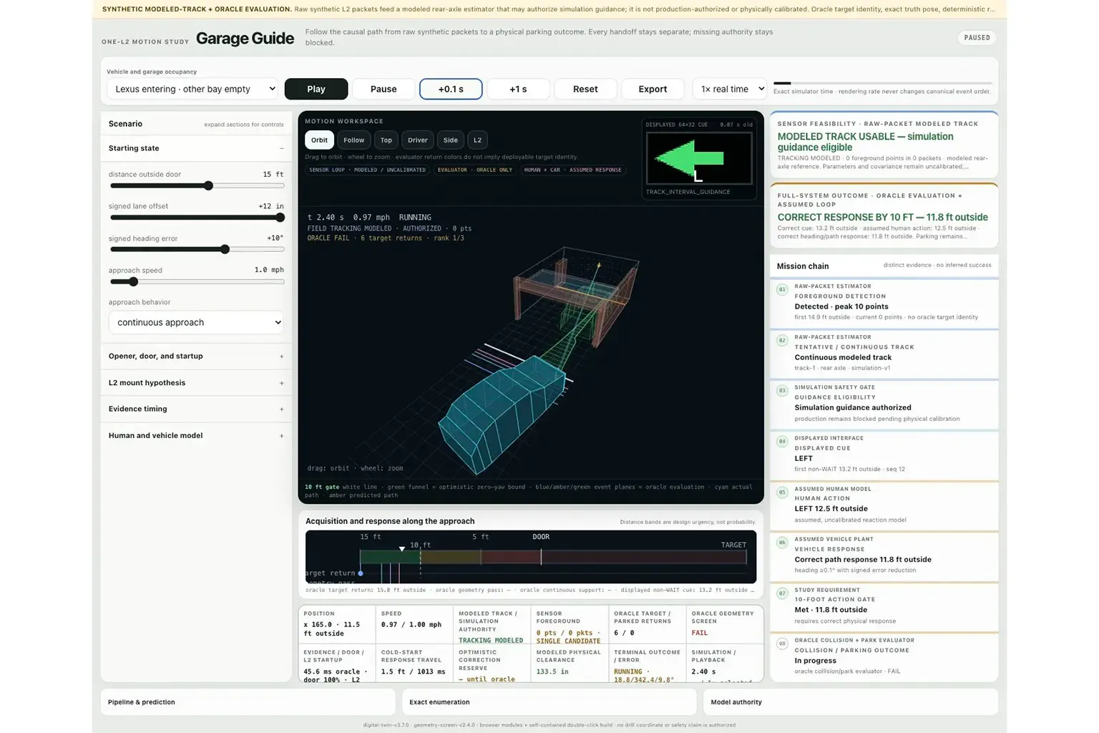Screen dimensions: 1099x733
Task: Open the approach behavior dropdown
Action: pyautogui.click(x=196, y=322)
